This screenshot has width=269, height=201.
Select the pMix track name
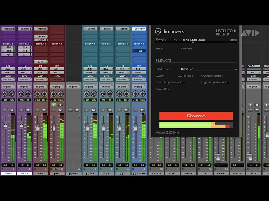[x=57, y=173]
